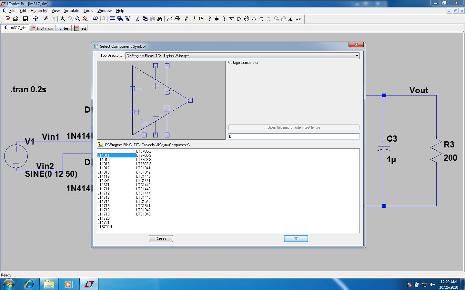Click the Copy toolbar icon
The height and width of the screenshot is (290, 465).
(145, 19)
